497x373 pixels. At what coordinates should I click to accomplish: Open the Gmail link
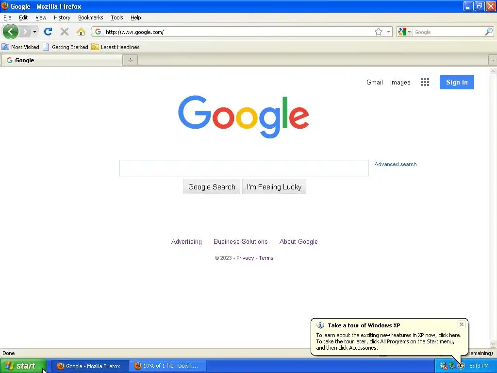tap(374, 82)
